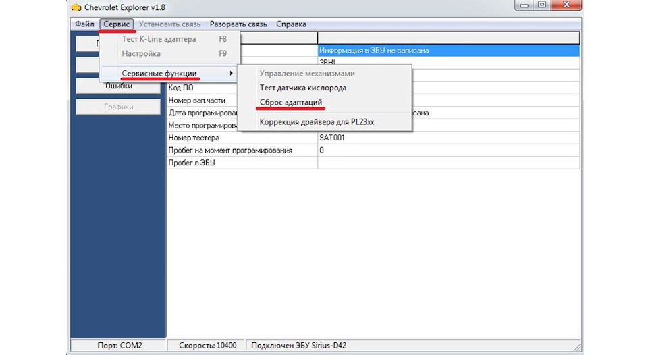Click Скорость: 10400 status field
Screen dimensions: 648x355
[207, 345]
